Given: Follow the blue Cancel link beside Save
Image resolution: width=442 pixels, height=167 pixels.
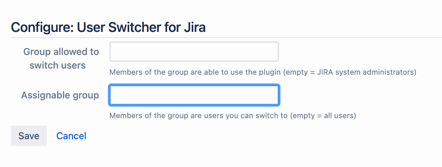Looking at the screenshot, I should point(71,136).
